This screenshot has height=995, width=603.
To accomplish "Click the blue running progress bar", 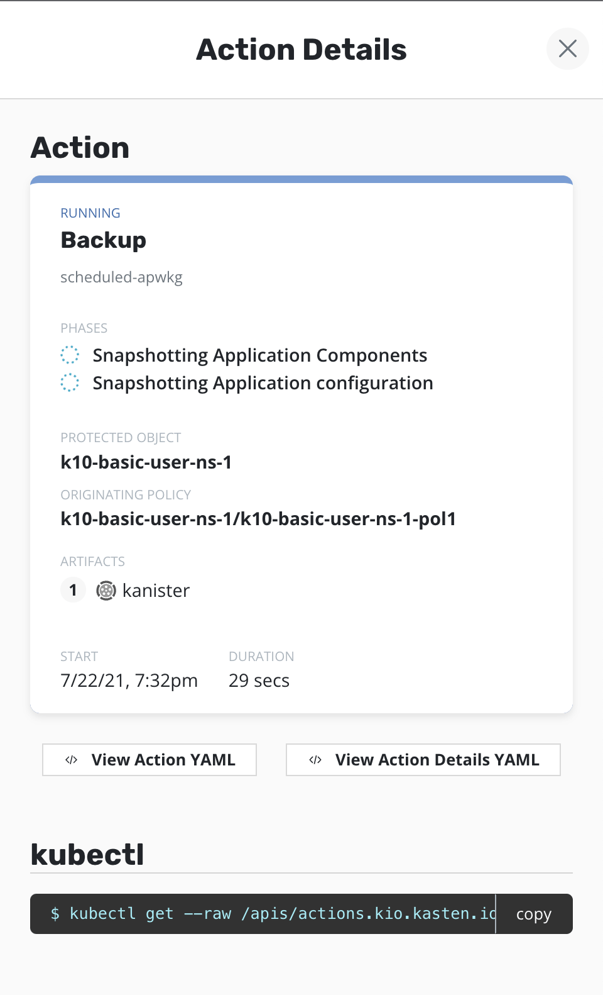I will click(x=301, y=179).
